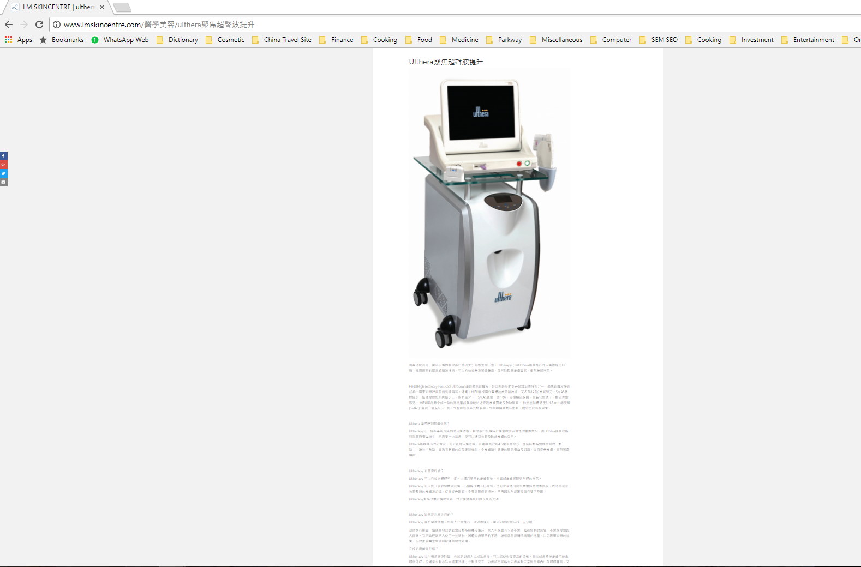Screen dimensions: 861x567
Task: Click the forward navigation arrow
Action: pos(24,25)
